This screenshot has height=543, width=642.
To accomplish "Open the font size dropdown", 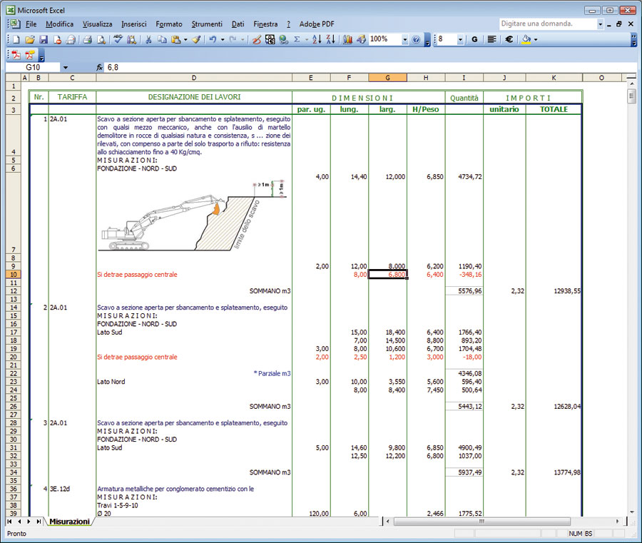I will [460, 40].
